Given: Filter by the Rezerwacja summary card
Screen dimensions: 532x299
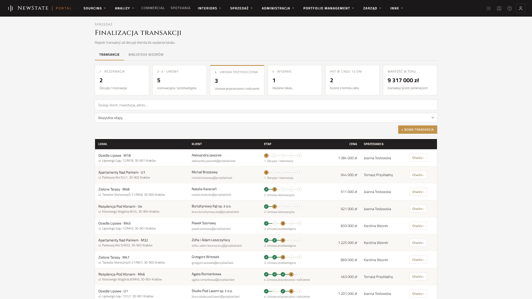Looking at the screenshot, I should 122,80.
